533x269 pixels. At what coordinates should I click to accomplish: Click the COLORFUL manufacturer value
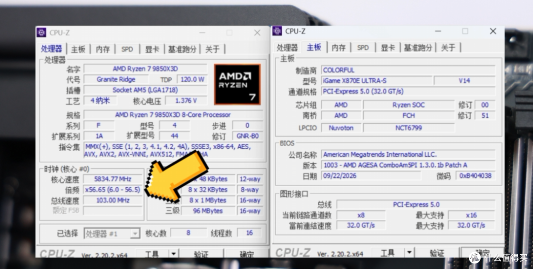tap(408, 70)
